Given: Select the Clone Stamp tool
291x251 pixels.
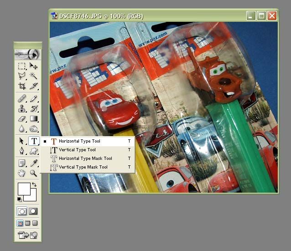Looking at the screenshot, I should 22,108.
